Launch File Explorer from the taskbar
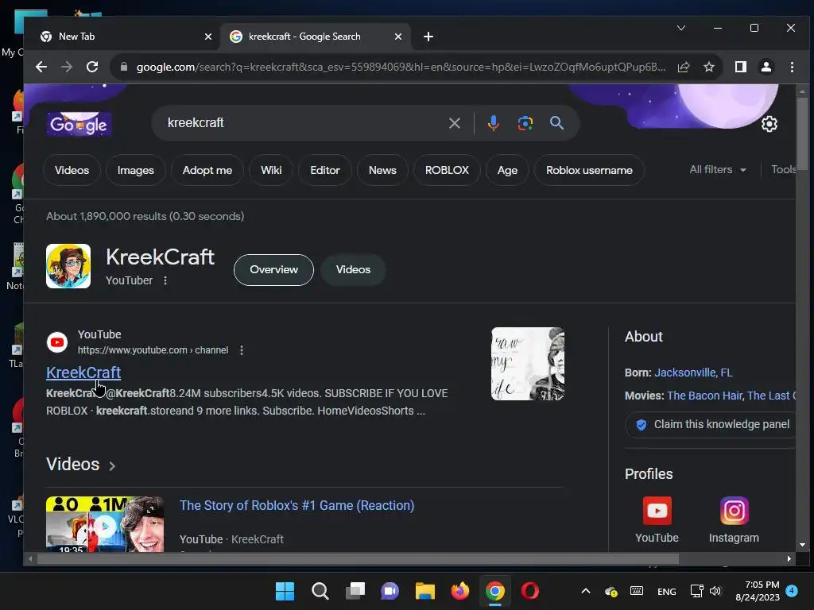The height and width of the screenshot is (610, 814). click(424, 591)
